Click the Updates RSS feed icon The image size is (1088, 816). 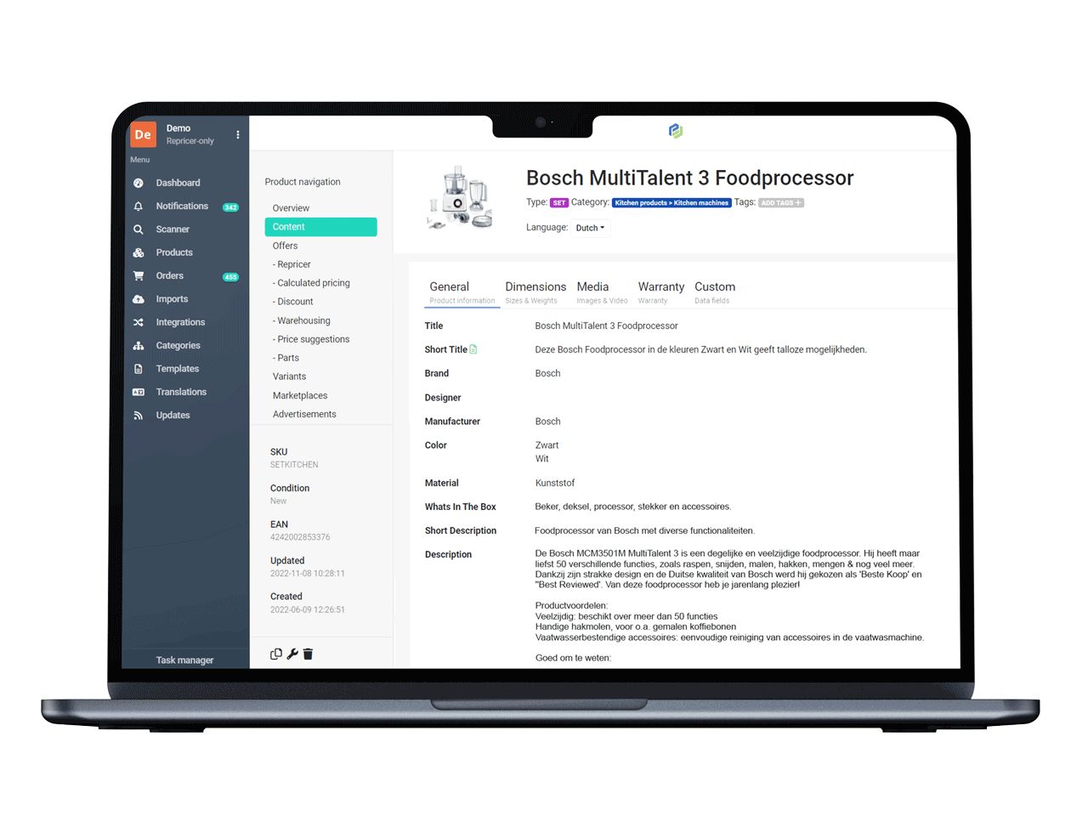[x=139, y=416]
